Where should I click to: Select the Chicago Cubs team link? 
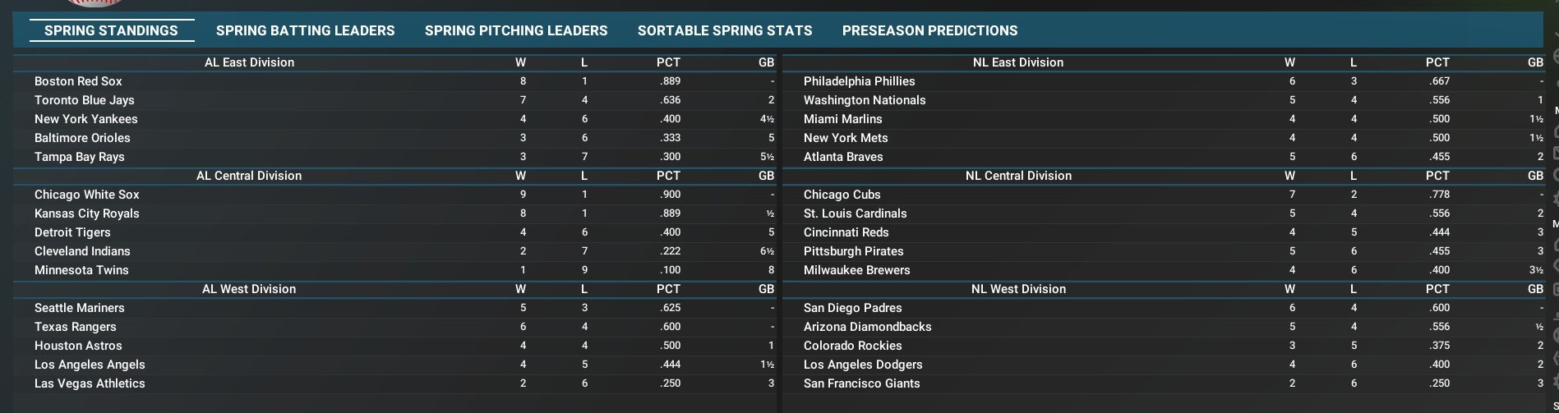842,195
